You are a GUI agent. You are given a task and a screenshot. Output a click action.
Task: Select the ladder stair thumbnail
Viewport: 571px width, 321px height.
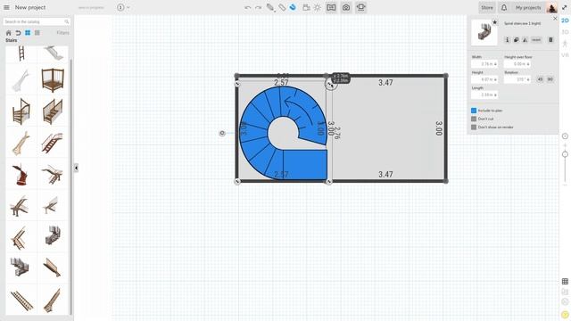coord(21,53)
